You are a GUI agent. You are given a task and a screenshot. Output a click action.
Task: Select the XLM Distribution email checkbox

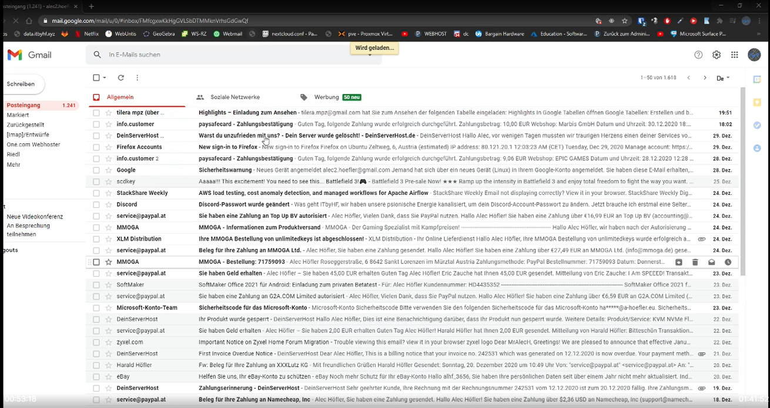pos(96,239)
